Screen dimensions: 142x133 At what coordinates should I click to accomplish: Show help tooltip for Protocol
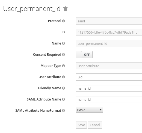[x=63, y=21]
